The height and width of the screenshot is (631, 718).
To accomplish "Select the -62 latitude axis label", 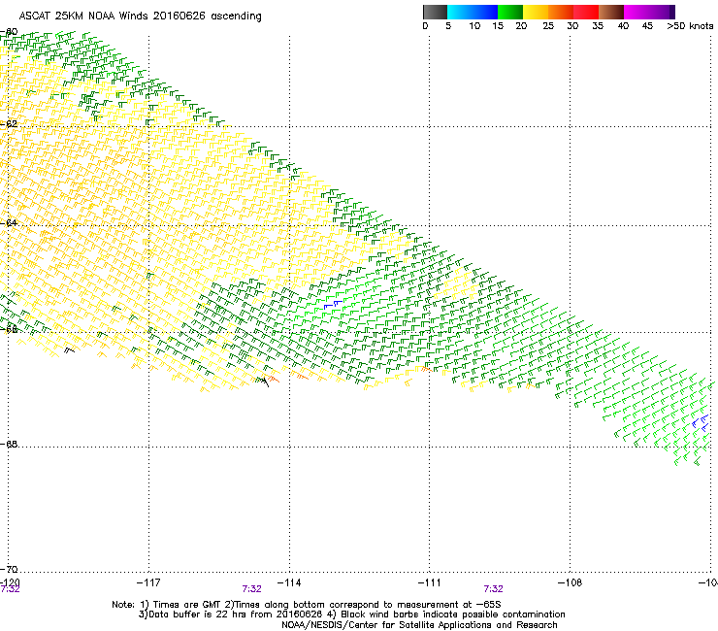I will (9, 123).
